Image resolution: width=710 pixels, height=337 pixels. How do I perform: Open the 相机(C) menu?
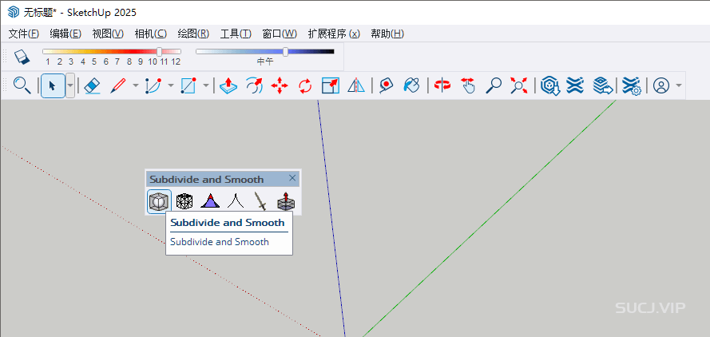(x=151, y=34)
